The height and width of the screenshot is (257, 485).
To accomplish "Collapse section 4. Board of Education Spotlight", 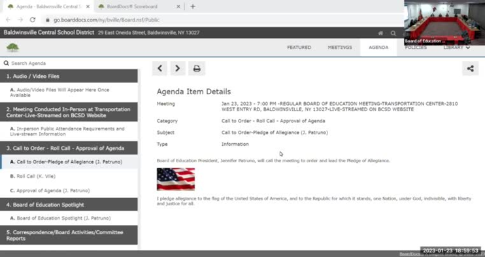I will (69, 205).
